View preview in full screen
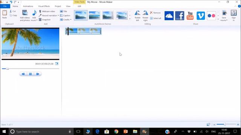 click(x=57, y=64)
